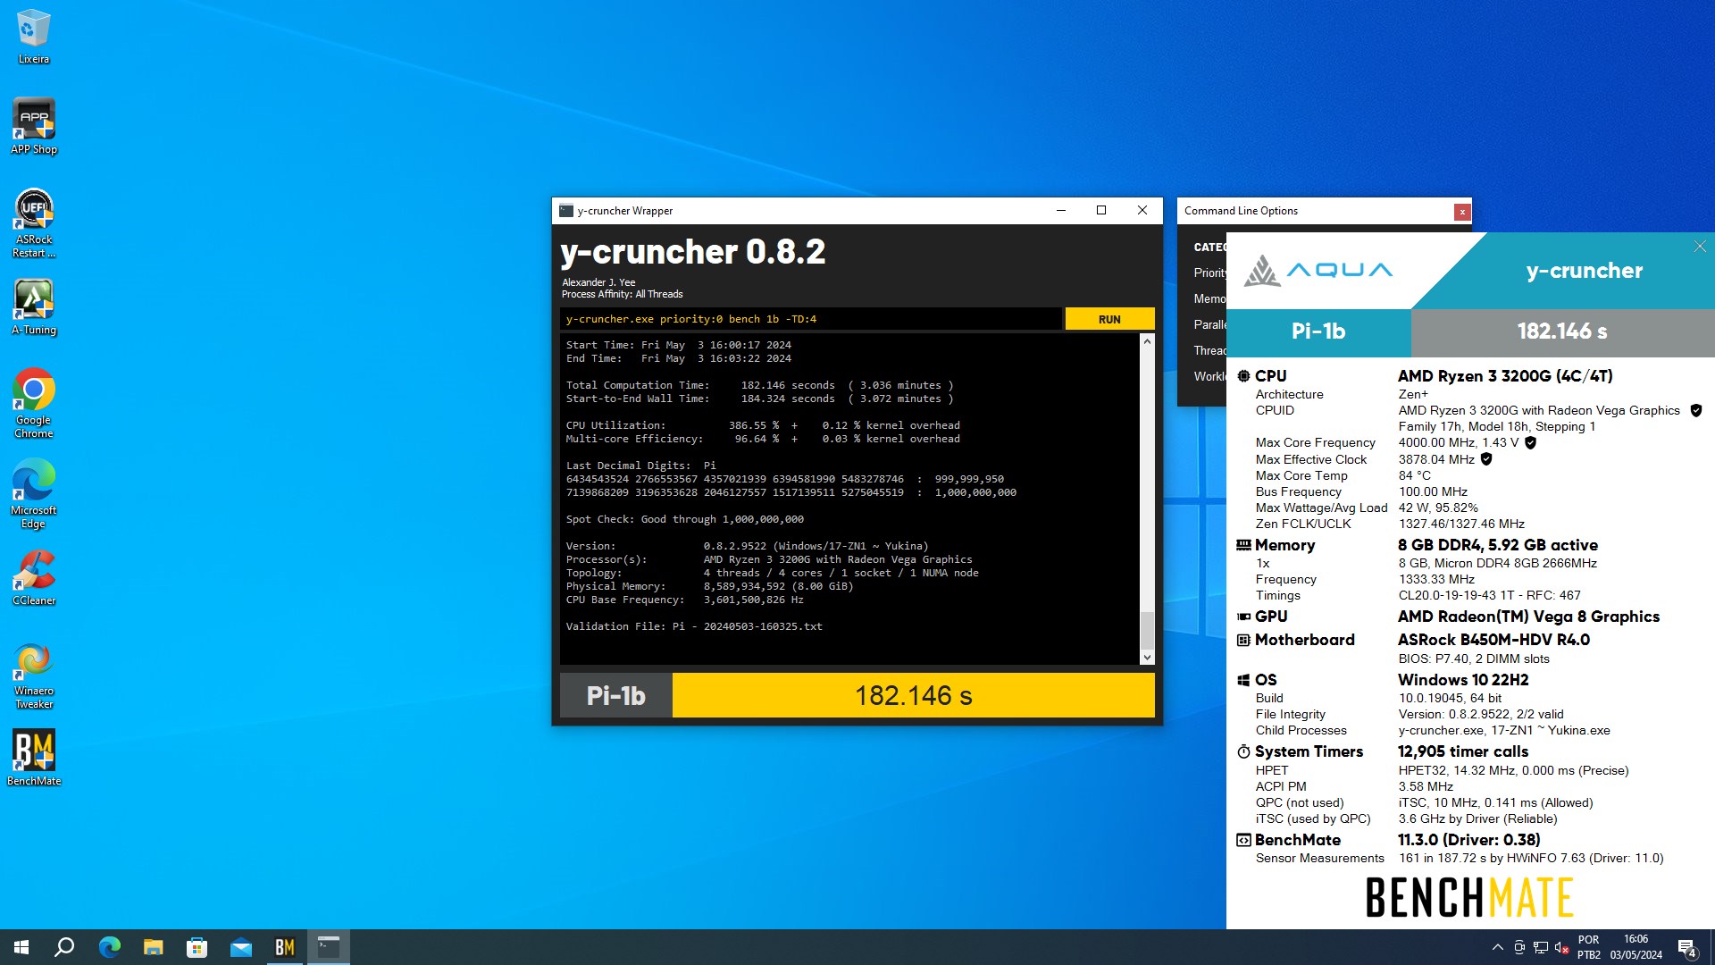Click the Motherboard section header icon
Screen dimensions: 1715x965
point(1243,640)
